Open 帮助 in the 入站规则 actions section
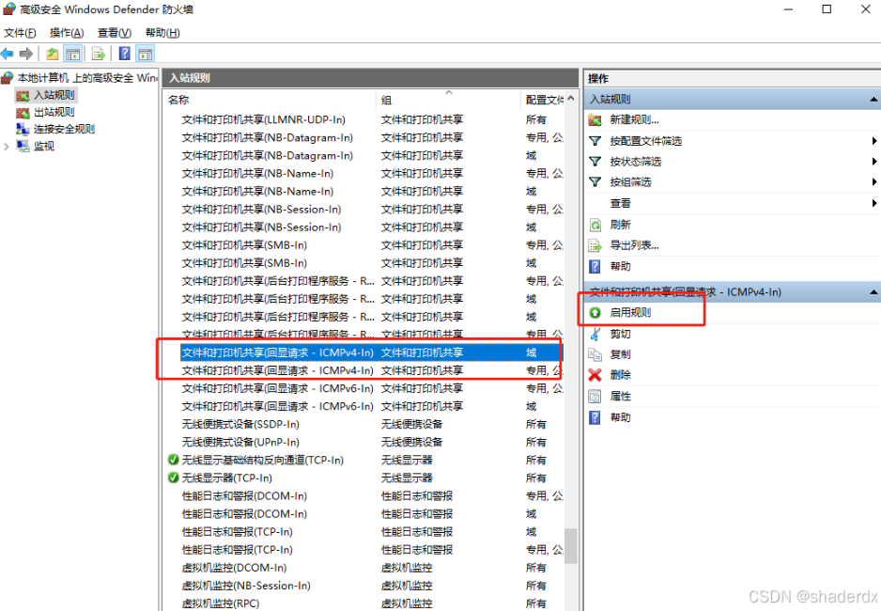The image size is (881, 611). [x=620, y=266]
